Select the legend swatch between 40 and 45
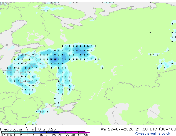 click(x=75, y=132)
